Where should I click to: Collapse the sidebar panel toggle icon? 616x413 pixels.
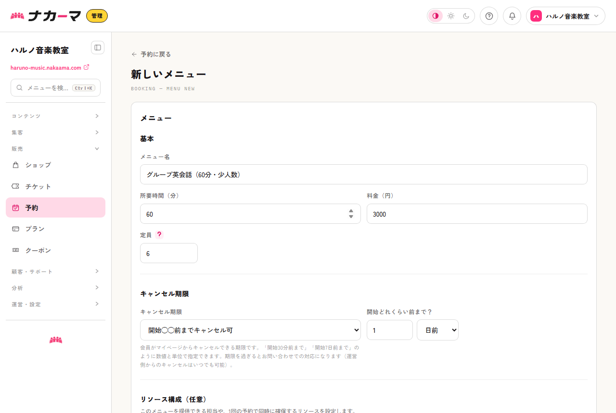[x=98, y=48]
